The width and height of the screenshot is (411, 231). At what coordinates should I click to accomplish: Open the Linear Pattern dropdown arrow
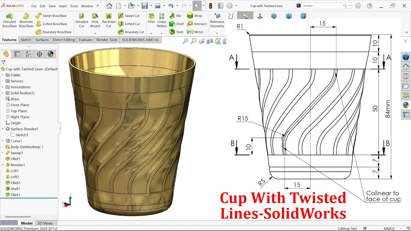pyautogui.click(x=162, y=33)
